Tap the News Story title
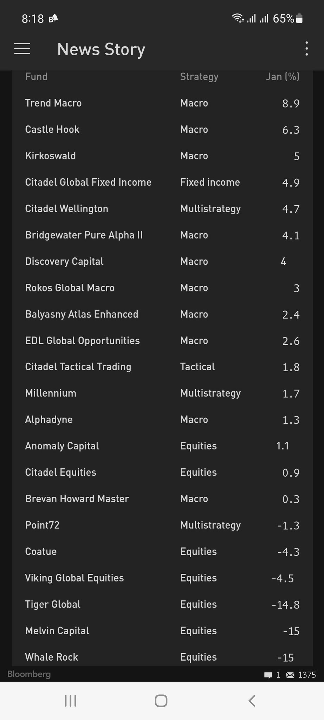324x720 pixels. coord(101,49)
